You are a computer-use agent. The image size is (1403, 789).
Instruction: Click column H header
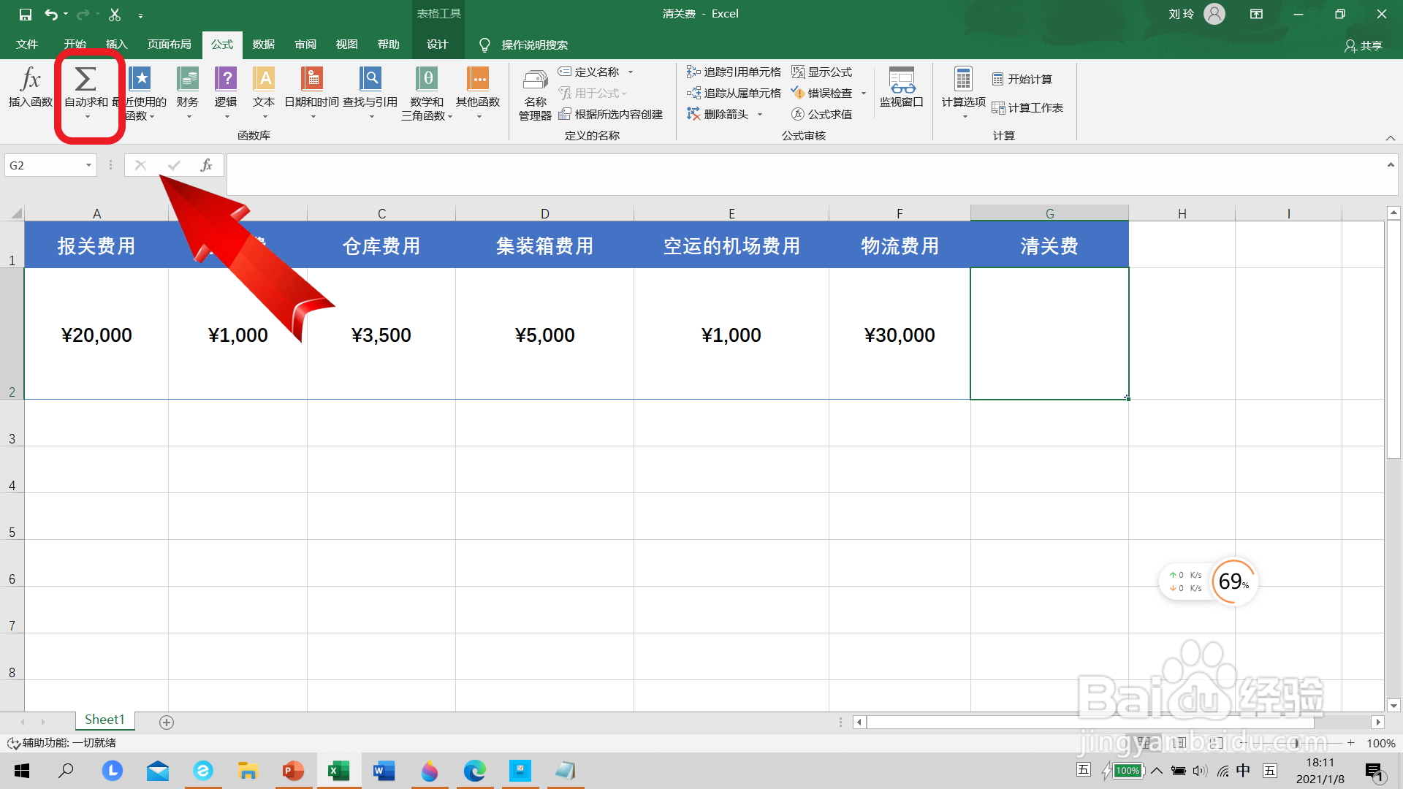coord(1182,213)
